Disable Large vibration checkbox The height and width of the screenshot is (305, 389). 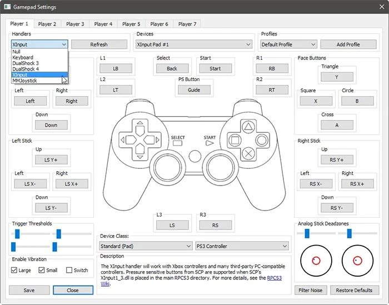click(14, 270)
